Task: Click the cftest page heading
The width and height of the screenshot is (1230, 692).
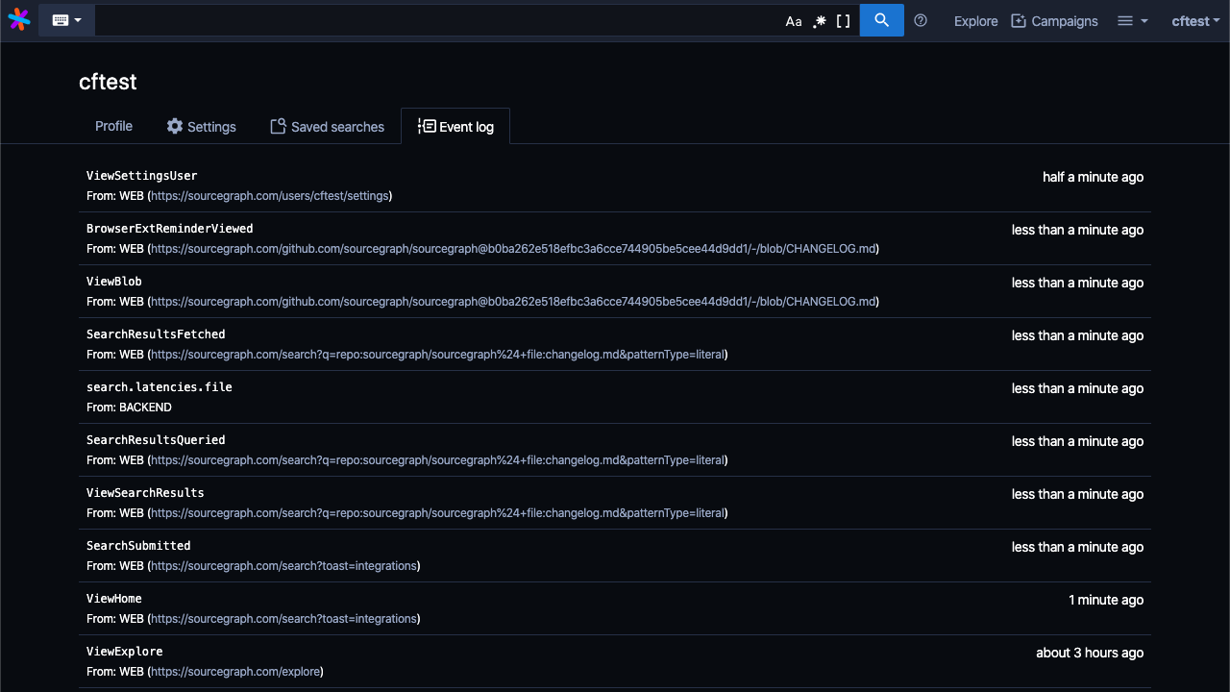Action: coord(108,82)
